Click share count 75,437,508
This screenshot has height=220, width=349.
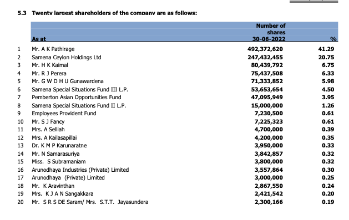pos(267,73)
